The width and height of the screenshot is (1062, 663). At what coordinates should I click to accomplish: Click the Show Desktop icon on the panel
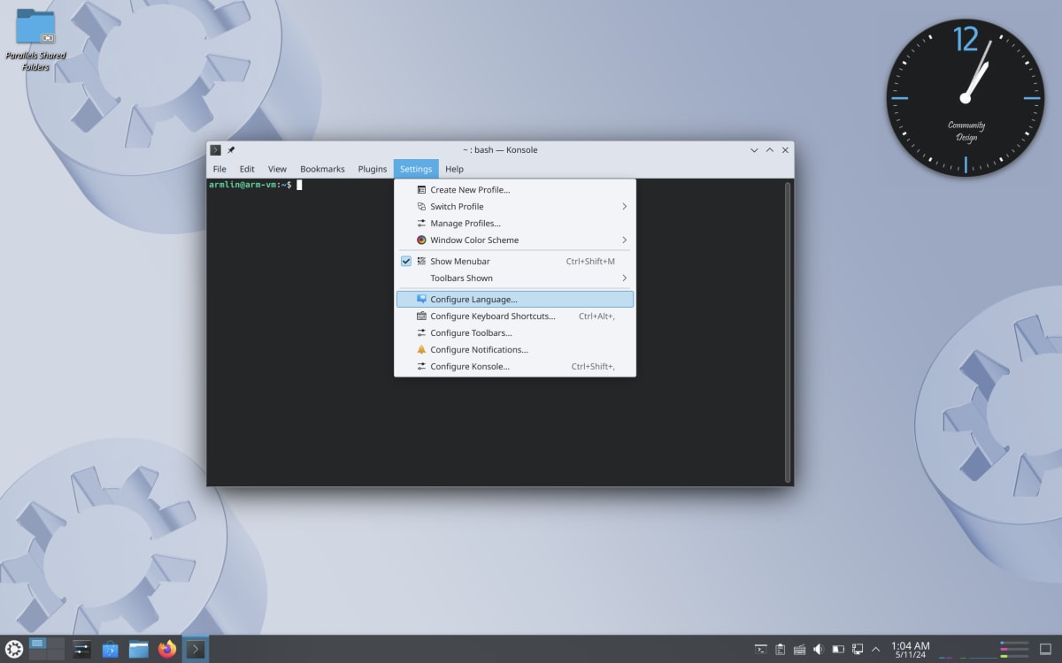[x=1045, y=650]
